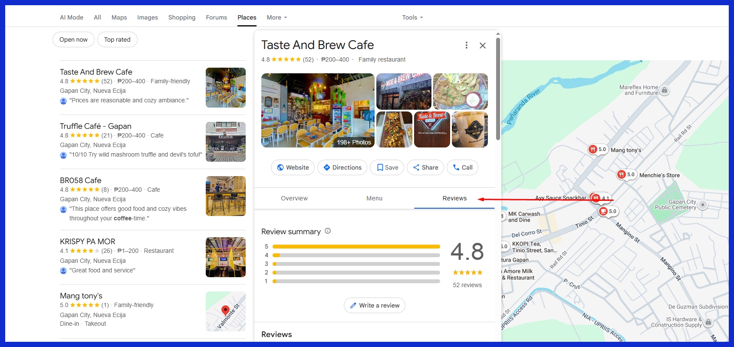Open the three-dot more options menu

pos(466,45)
